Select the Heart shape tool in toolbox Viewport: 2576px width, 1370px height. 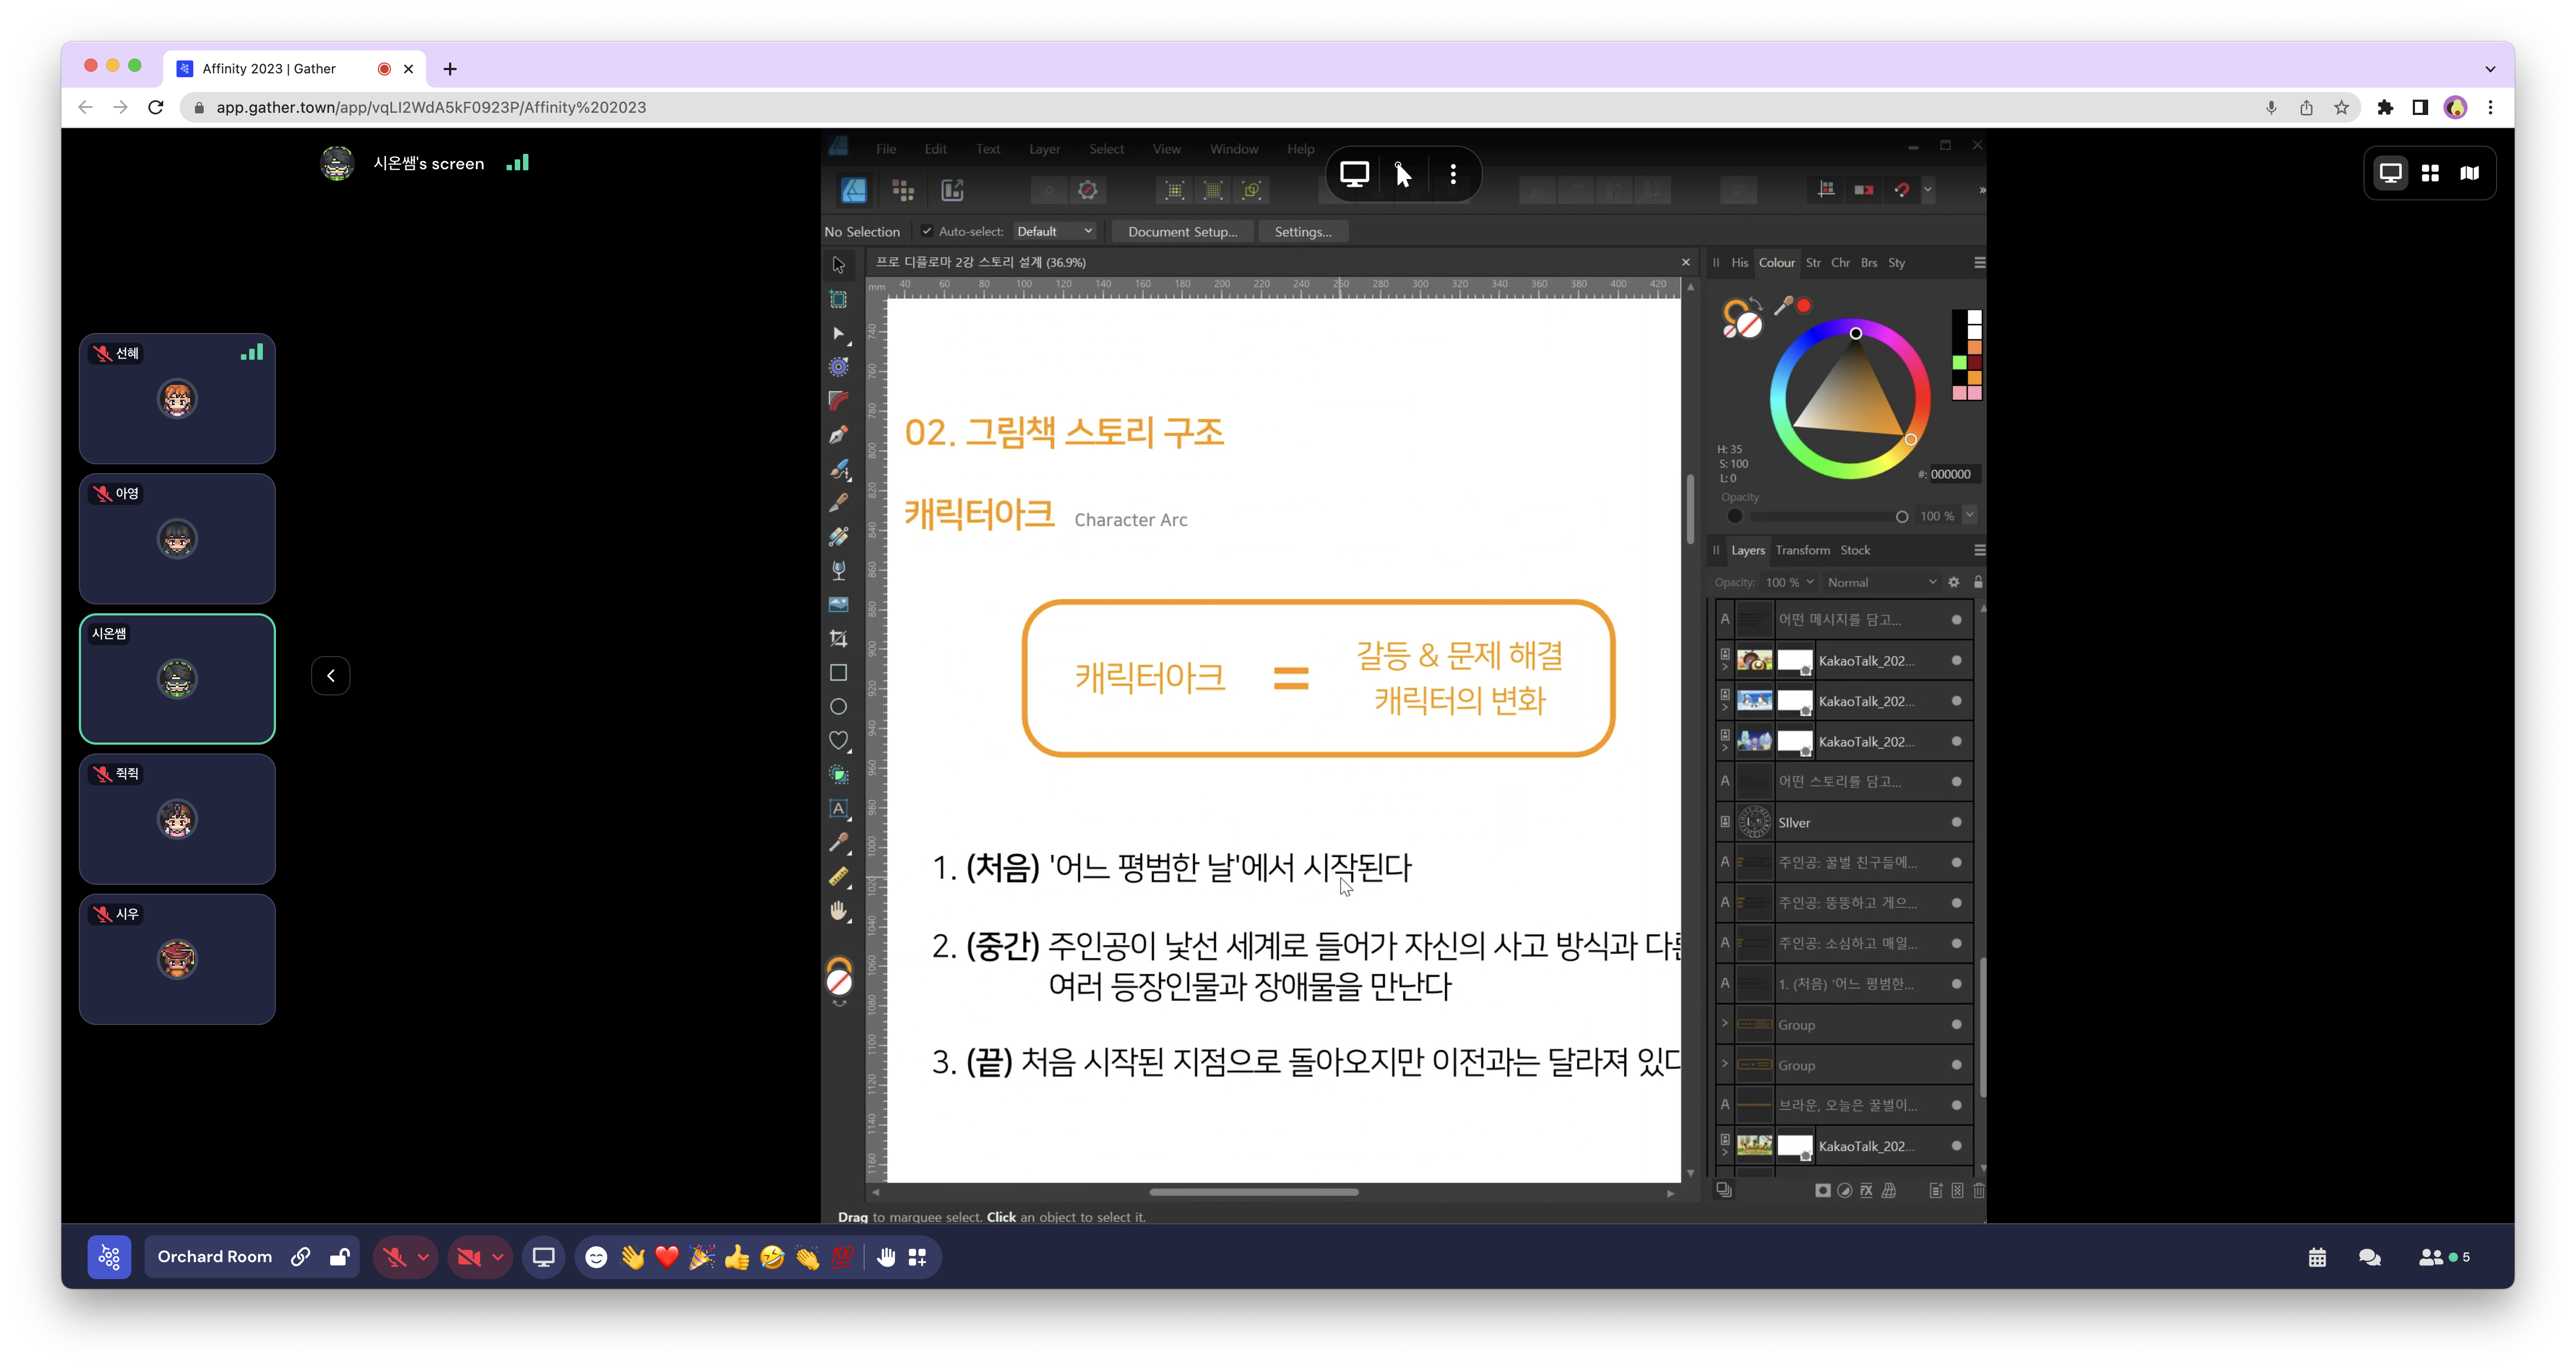click(839, 741)
